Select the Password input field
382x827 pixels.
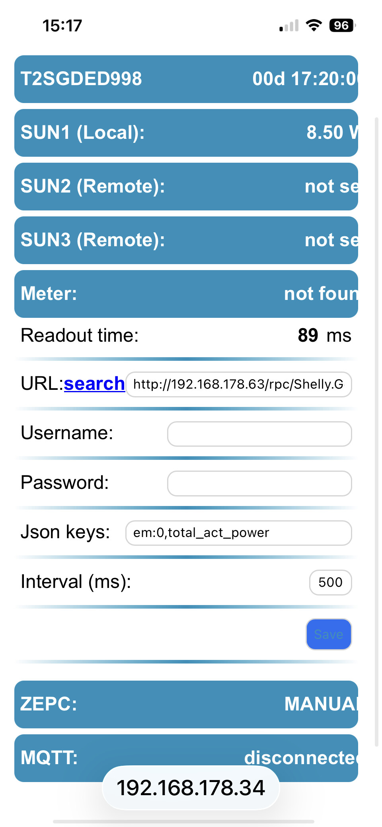[x=259, y=483]
